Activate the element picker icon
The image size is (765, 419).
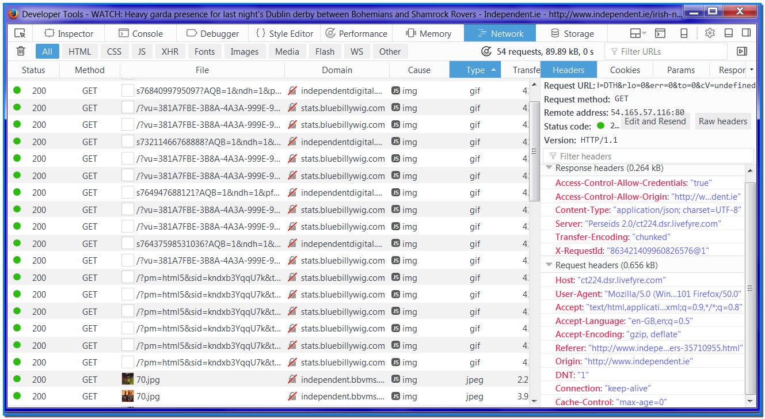coord(20,33)
